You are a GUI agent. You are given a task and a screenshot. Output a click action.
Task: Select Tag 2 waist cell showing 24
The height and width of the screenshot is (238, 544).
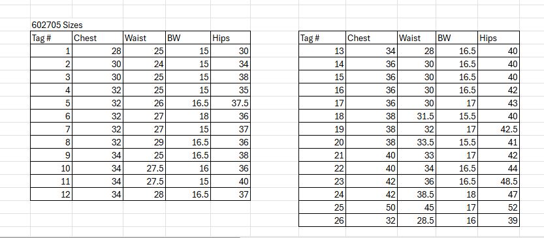click(x=144, y=64)
